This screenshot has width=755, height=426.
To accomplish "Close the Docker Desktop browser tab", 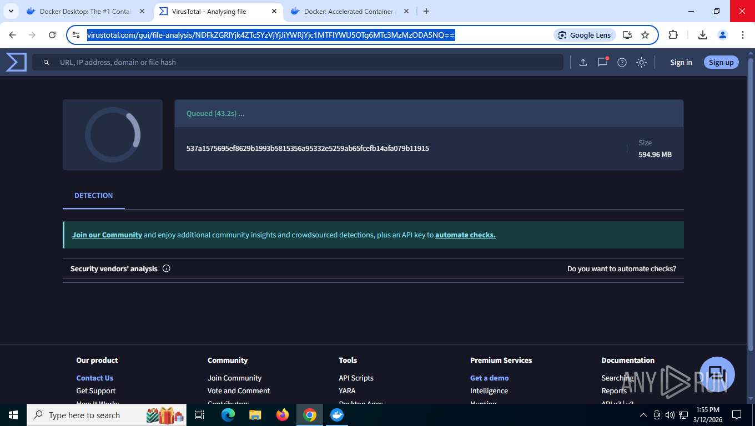I will click(142, 11).
